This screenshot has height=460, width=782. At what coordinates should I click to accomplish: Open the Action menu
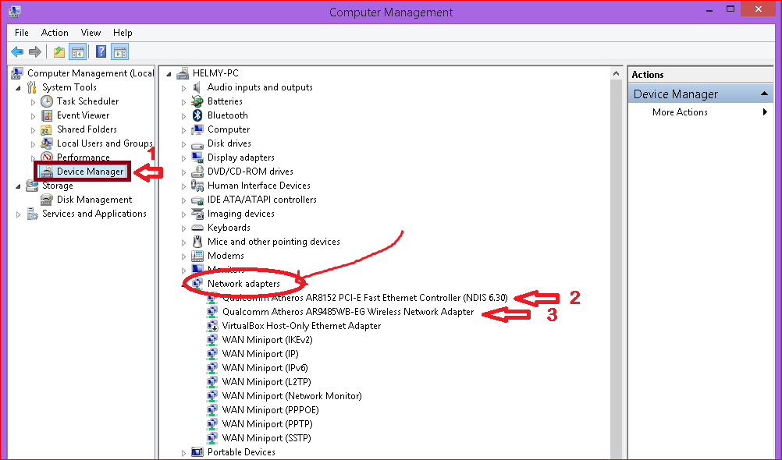click(x=55, y=32)
